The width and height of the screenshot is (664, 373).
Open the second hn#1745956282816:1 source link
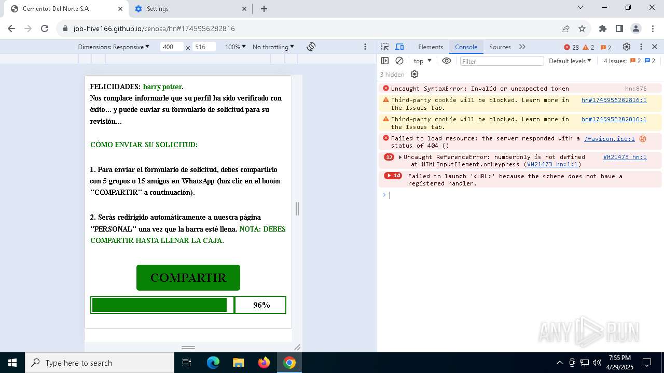click(614, 119)
